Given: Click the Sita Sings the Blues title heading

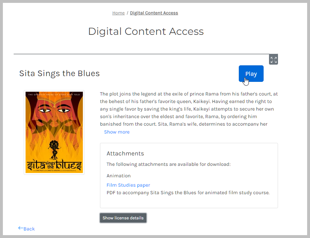Looking at the screenshot, I should [59, 74].
